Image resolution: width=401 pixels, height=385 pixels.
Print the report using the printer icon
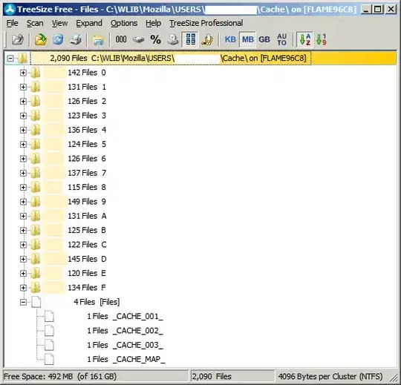pyautogui.click(x=76, y=39)
